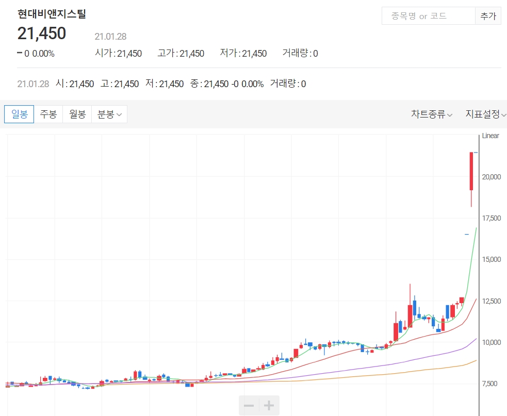Click the 15,000 price axis label
The width and height of the screenshot is (507, 416).
pyautogui.click(x=491, y=260)
